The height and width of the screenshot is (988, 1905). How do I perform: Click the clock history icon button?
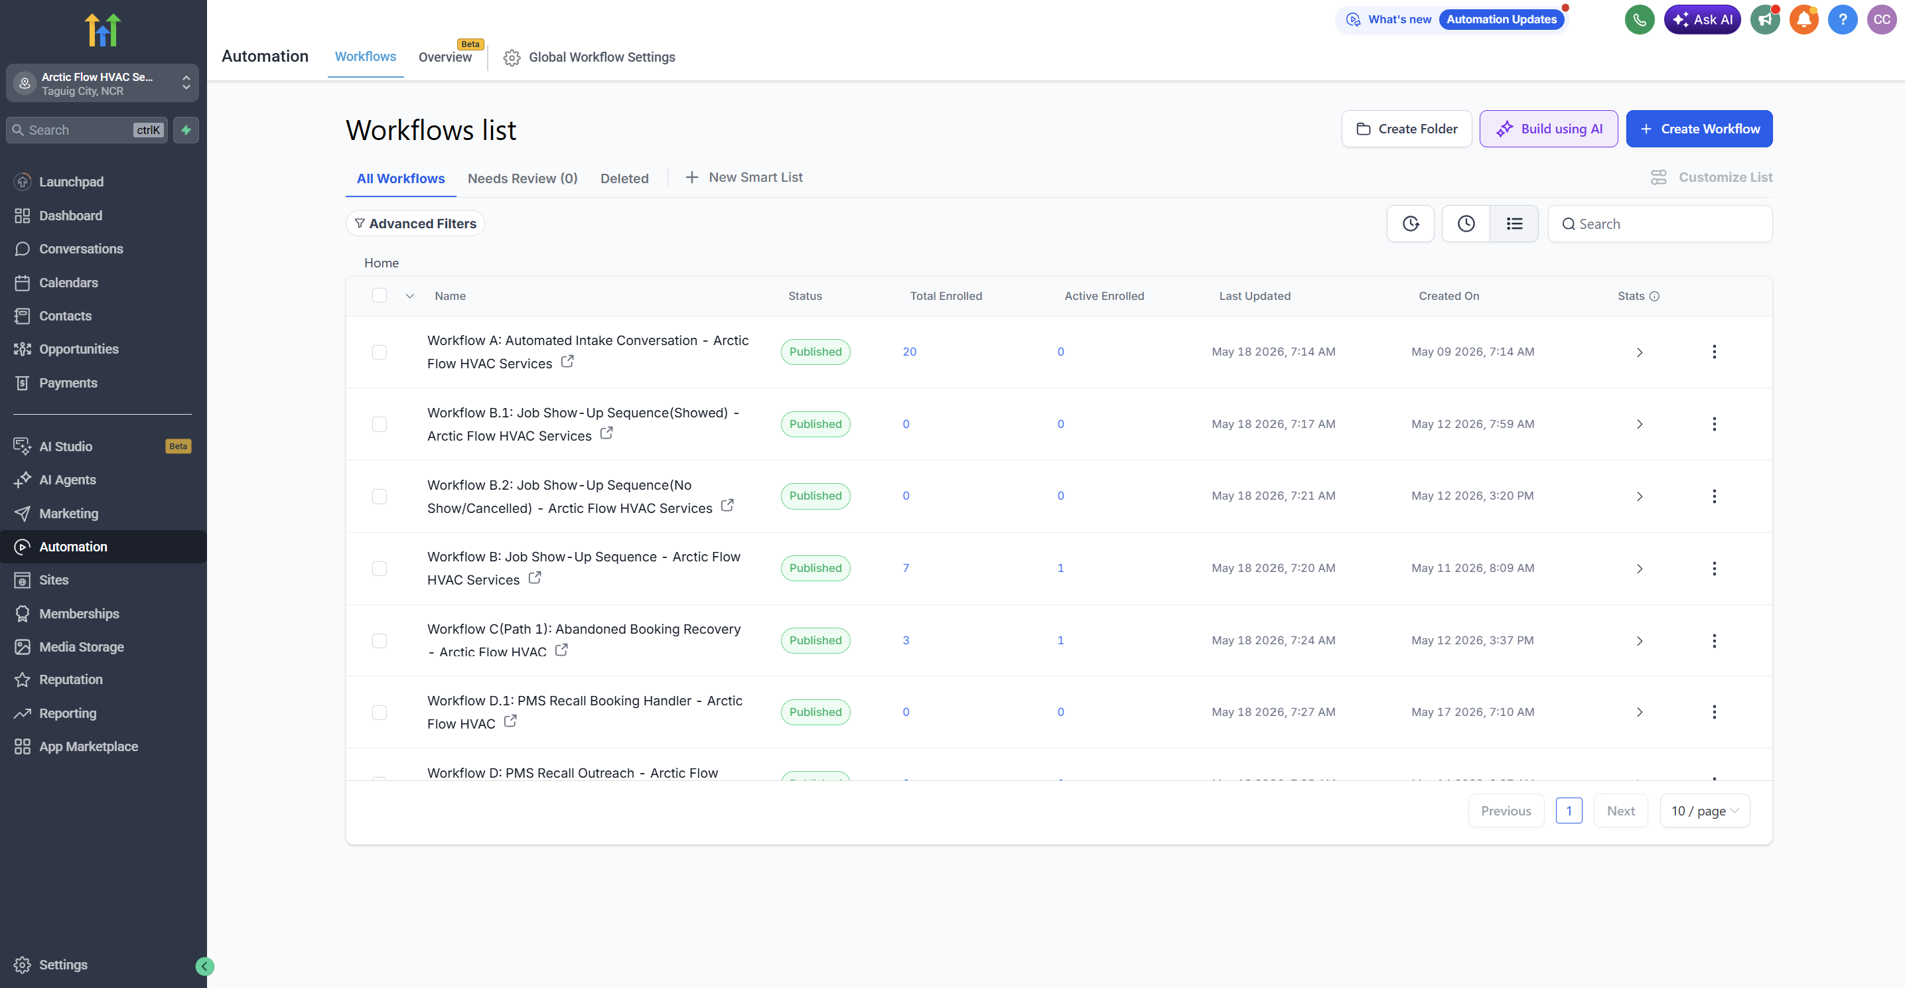[1466, 224]
